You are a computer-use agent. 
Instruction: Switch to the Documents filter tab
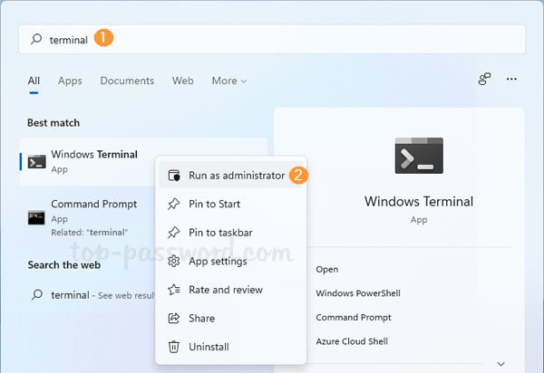pos(127,81)
